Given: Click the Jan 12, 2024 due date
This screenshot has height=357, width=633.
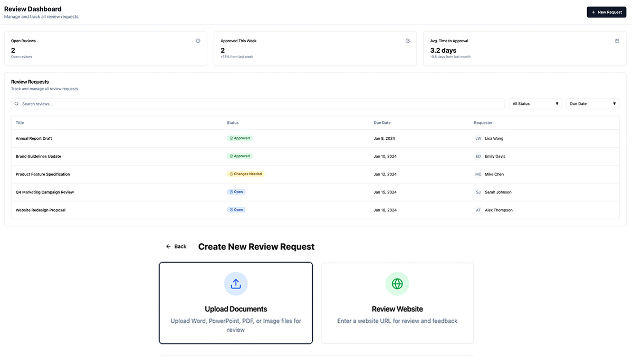Looking at the screenshot, I should [x=385, y=175].
